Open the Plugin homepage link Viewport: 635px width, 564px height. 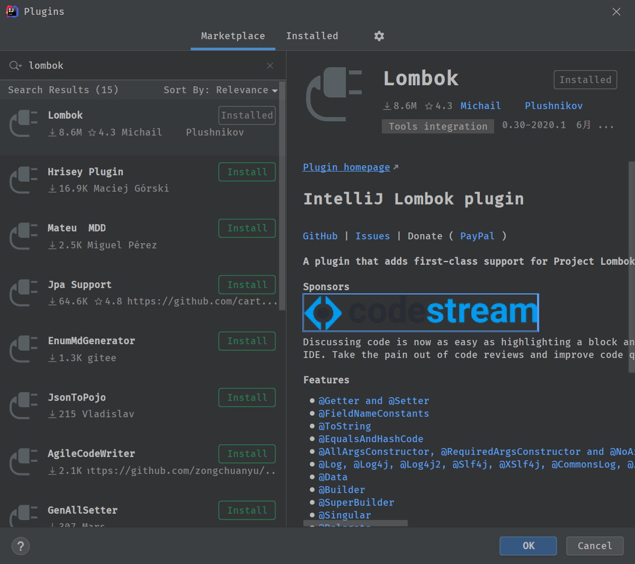coord(346,167)
